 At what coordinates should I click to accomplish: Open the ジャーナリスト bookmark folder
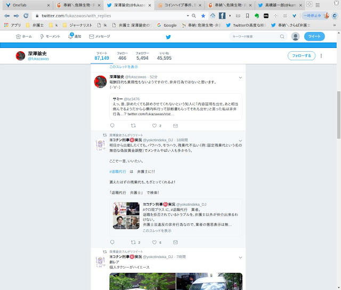(x=77, y=25)
